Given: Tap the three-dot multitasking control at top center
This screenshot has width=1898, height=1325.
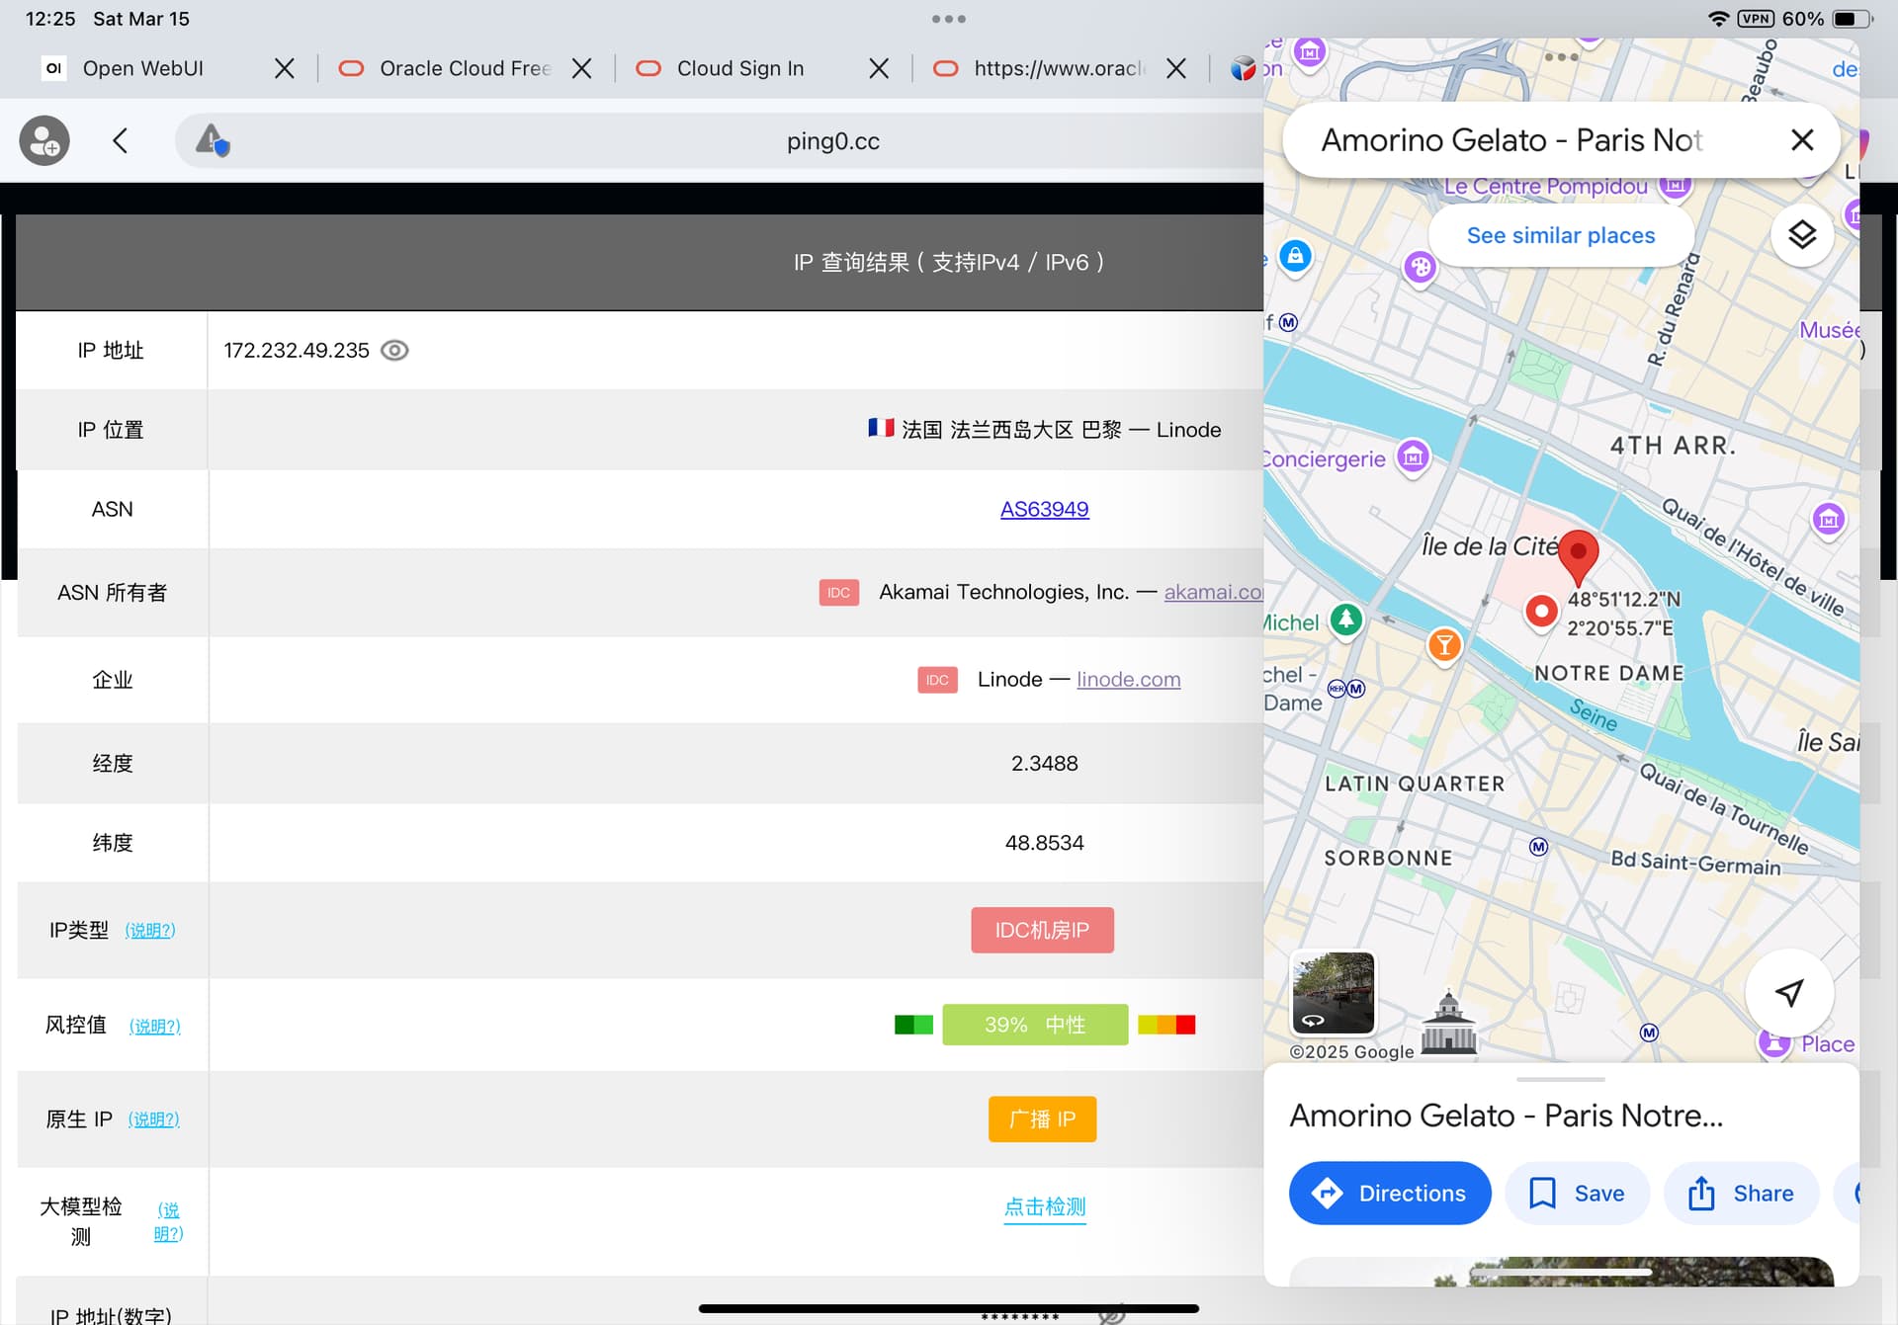Looking at the screenshot, I should pos(948,19).
